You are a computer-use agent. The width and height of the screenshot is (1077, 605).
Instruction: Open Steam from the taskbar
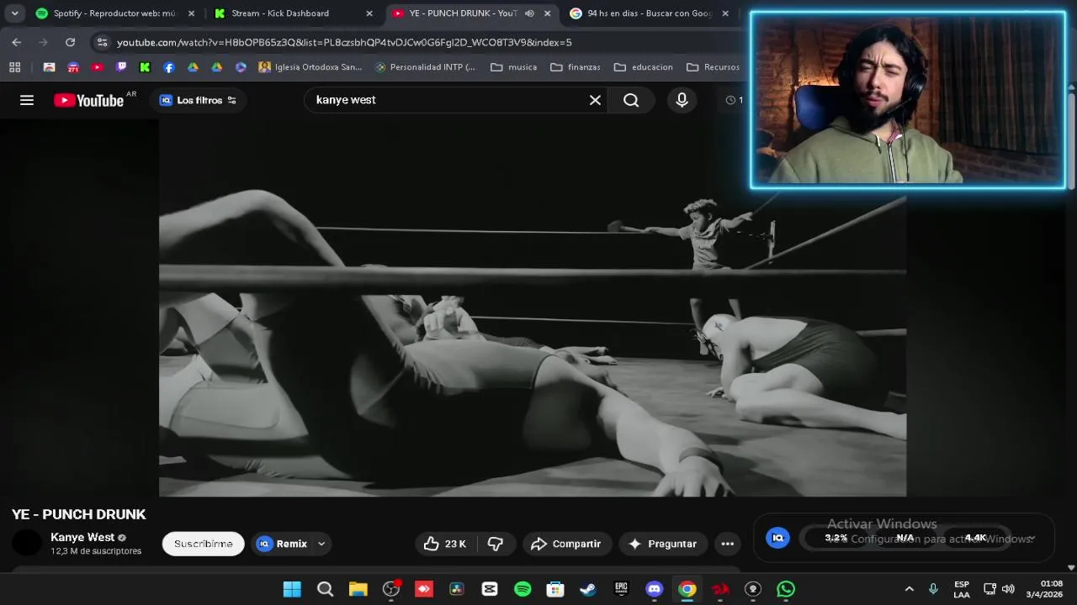588,589
